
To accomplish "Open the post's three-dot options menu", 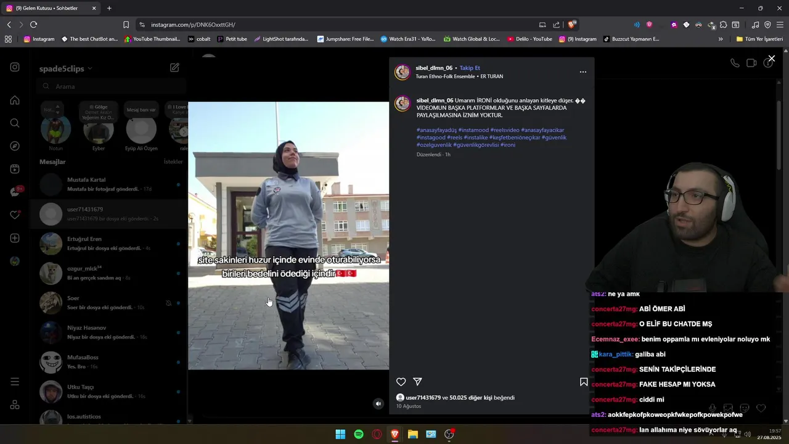I will coord(583,72).
